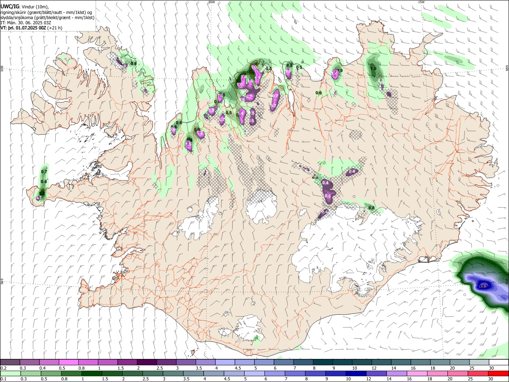Click the '(+21 h)' forecast offset text
Screen dimensions: 509x382
54,28
